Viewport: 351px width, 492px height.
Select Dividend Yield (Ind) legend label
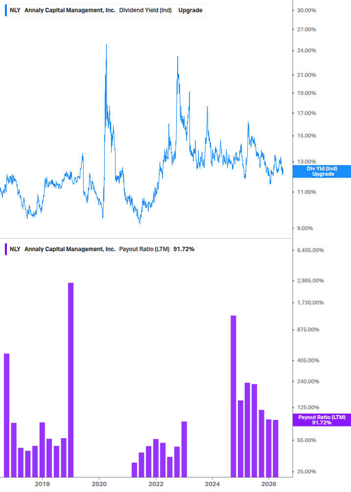pos(145,10)
